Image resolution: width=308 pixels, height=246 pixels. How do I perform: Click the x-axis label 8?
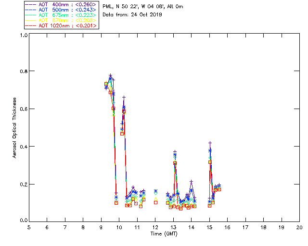[83, 227]
